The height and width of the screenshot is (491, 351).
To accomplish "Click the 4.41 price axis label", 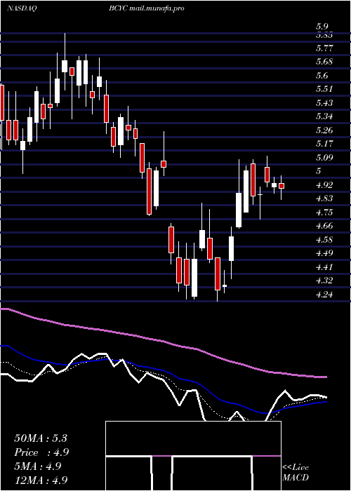I will pos(324,267).
